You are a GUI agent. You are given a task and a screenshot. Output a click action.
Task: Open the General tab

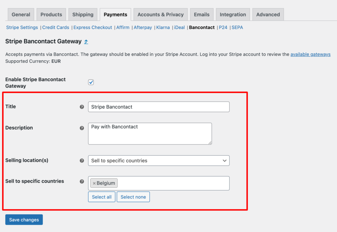point(21,14)
